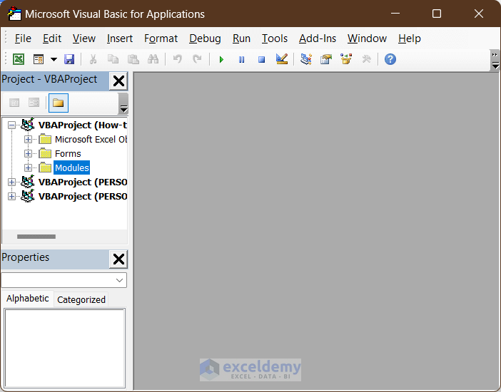Click the Reset stop icon

tap(261, 59)
